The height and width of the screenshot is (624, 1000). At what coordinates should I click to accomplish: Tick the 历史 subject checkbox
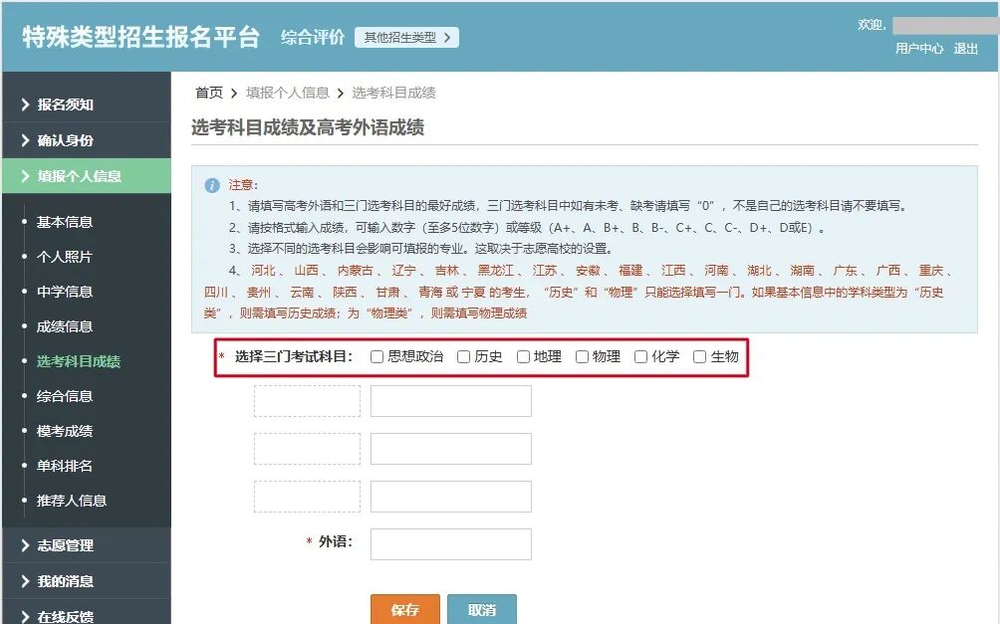464,357
